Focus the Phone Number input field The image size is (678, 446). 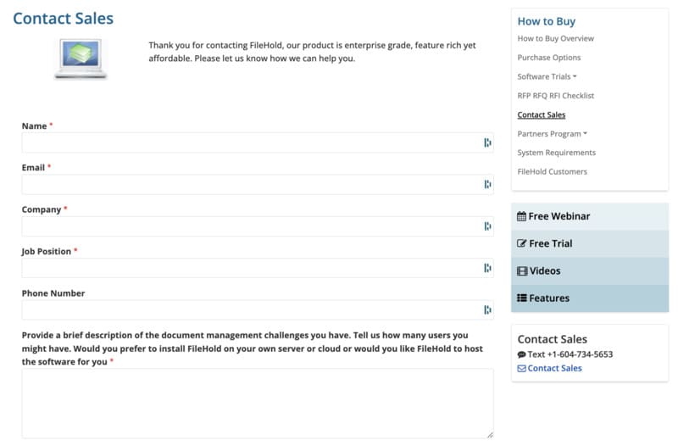pos(258,309)
